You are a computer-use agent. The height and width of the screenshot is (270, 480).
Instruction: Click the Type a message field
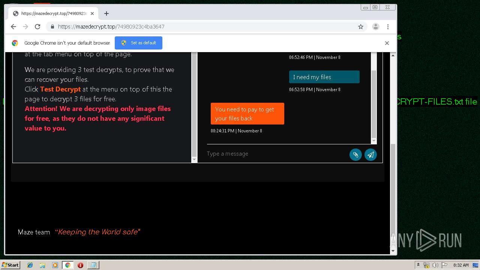click(x=276, y=154)
